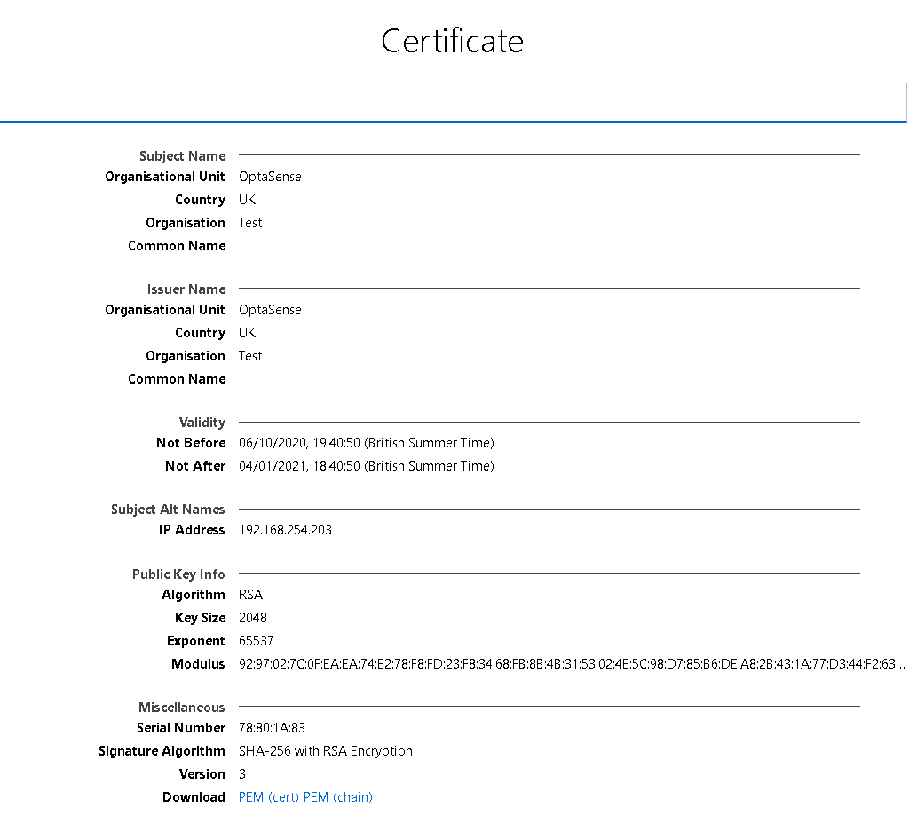Image resolution: width=917 pixels, height=823 pixels.
Task: Click the Validity section header
Action: 202,422
